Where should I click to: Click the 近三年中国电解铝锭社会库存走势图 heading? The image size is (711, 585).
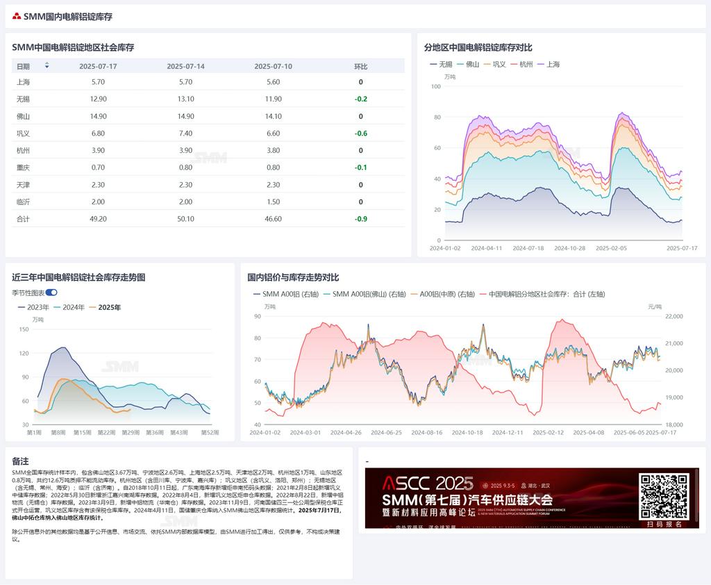click(78, 277)
